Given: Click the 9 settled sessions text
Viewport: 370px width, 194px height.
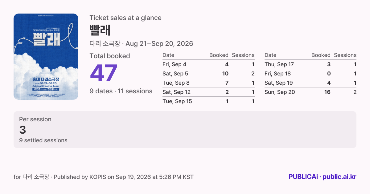Looking at the screenshot, I should click(x=43, y=140).
